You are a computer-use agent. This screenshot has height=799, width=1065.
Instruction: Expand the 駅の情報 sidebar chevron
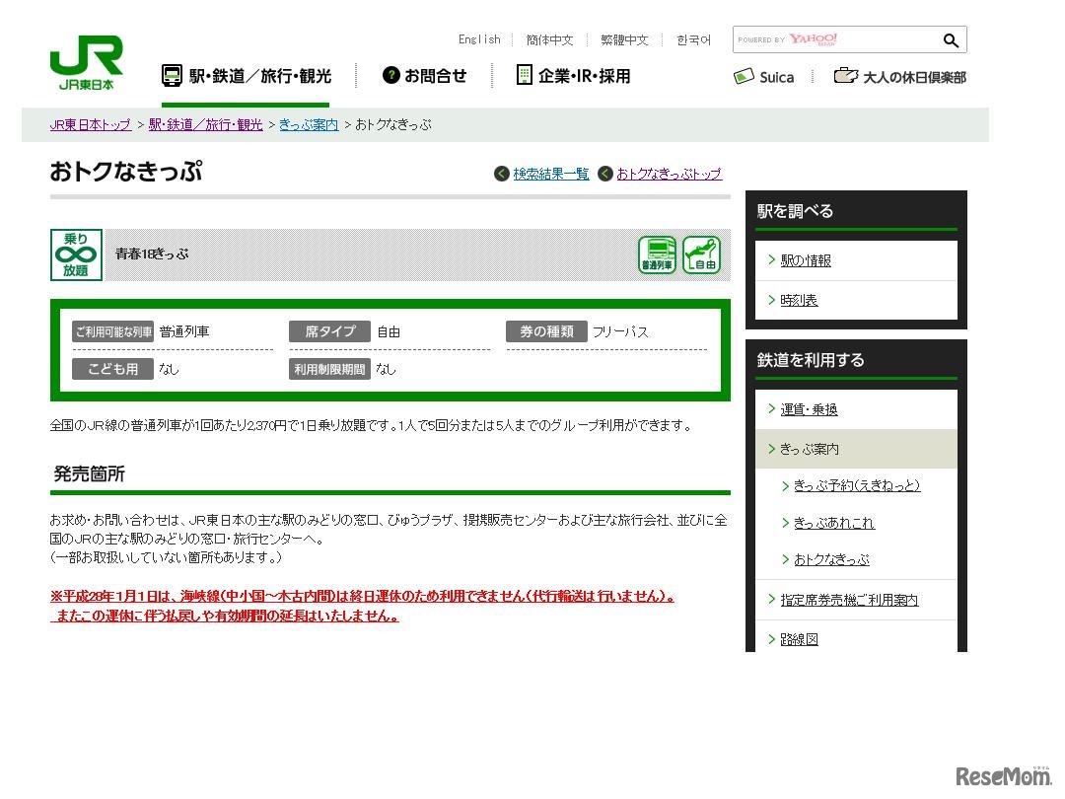click(x=772, y=259)
